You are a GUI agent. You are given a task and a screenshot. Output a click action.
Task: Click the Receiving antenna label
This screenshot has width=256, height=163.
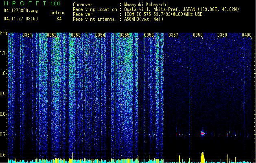(94, 19)
